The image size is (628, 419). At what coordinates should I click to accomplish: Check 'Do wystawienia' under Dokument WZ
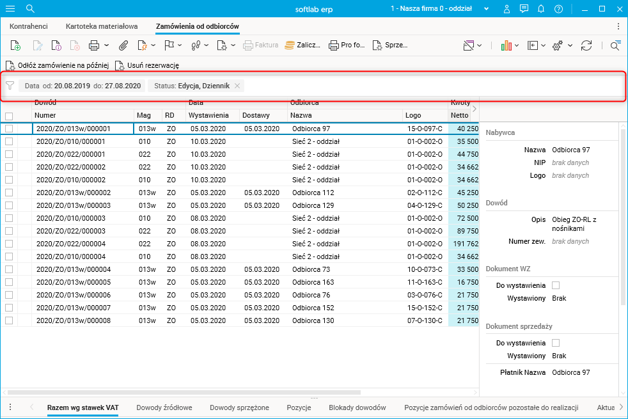coord(555,285)
